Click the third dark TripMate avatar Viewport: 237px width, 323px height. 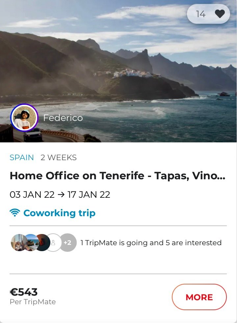(43, 243)
